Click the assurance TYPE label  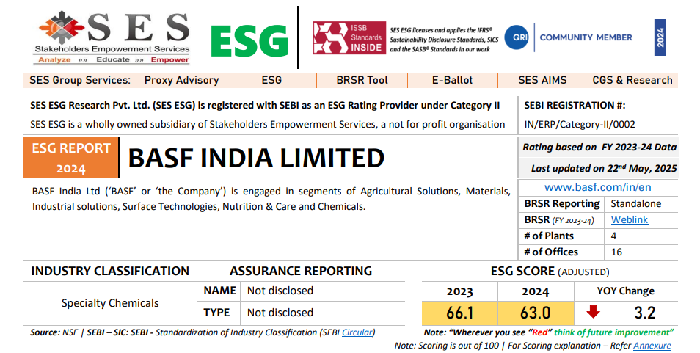[x=216, y=313]
